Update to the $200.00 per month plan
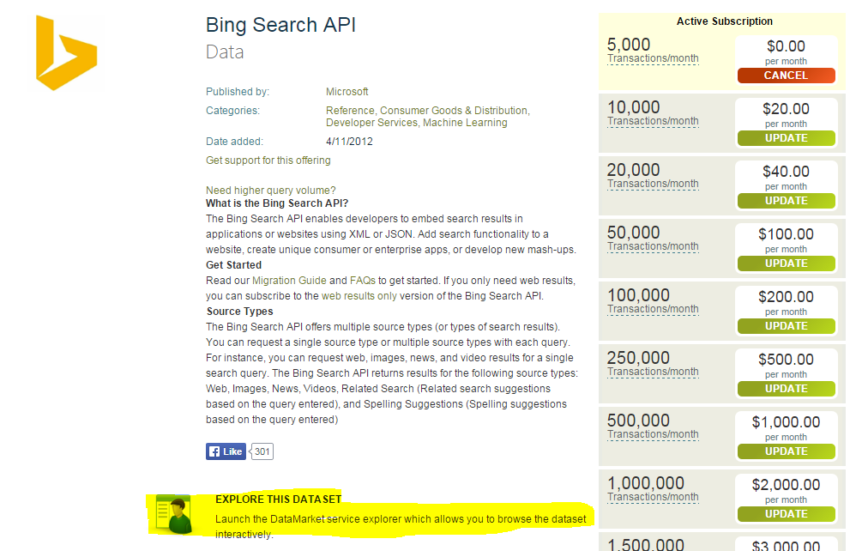Viewport: 862px width, 551px height. click(787, 326)
